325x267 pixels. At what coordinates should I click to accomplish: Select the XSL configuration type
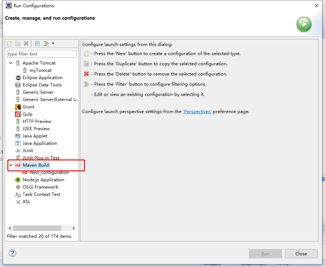26,202
